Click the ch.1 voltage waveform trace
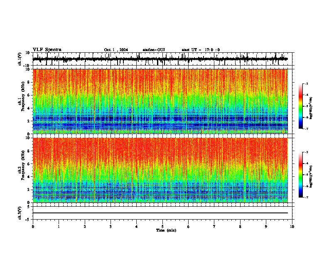This screenshot has height=254, width=329. tap(160, 59)
